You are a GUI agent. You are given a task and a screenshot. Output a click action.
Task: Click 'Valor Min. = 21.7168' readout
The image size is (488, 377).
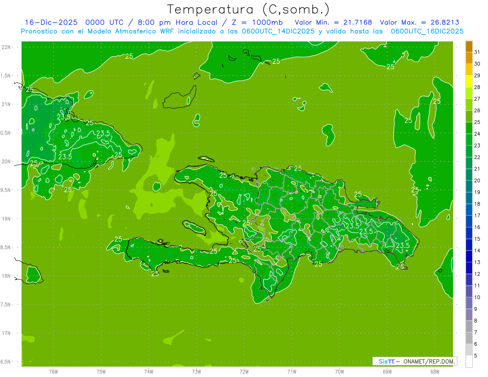pyautogui.click(x=333, y=22)
